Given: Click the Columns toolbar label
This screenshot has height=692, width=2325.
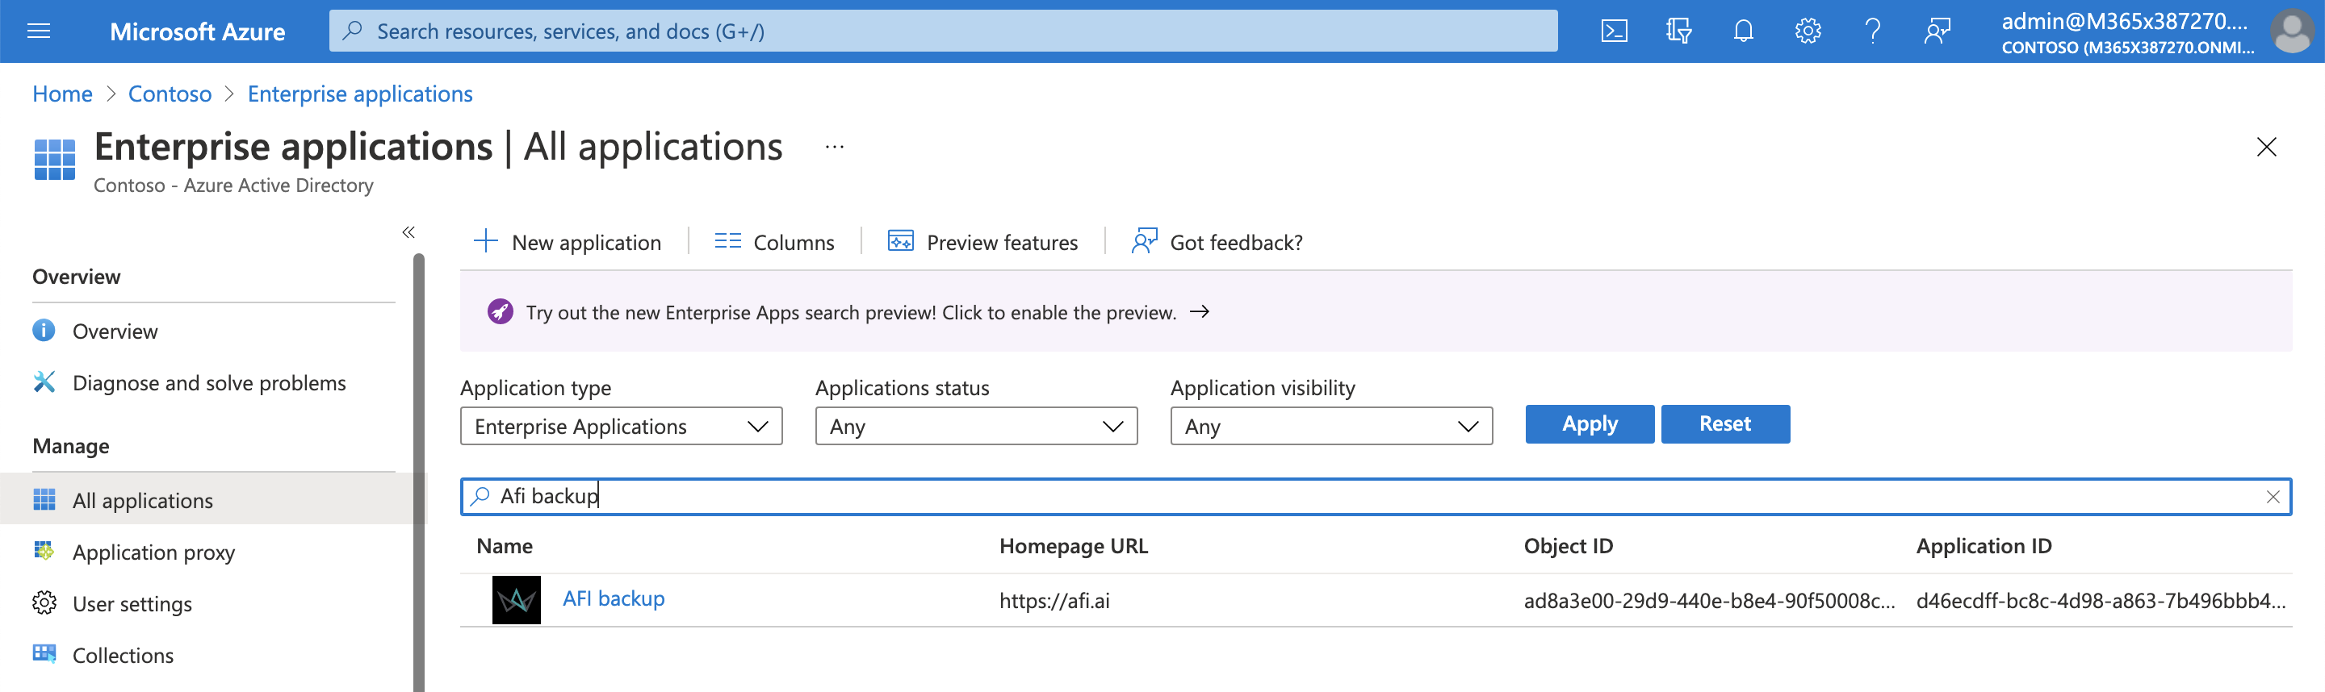Looking at the screenshot, I should 794,242.
